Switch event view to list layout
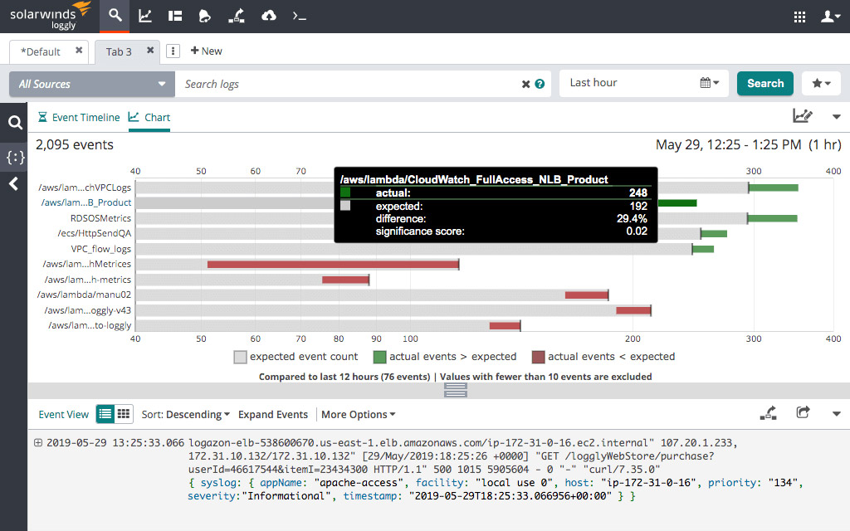This screenshot has width=850, height=531. (x=105, y=413)
